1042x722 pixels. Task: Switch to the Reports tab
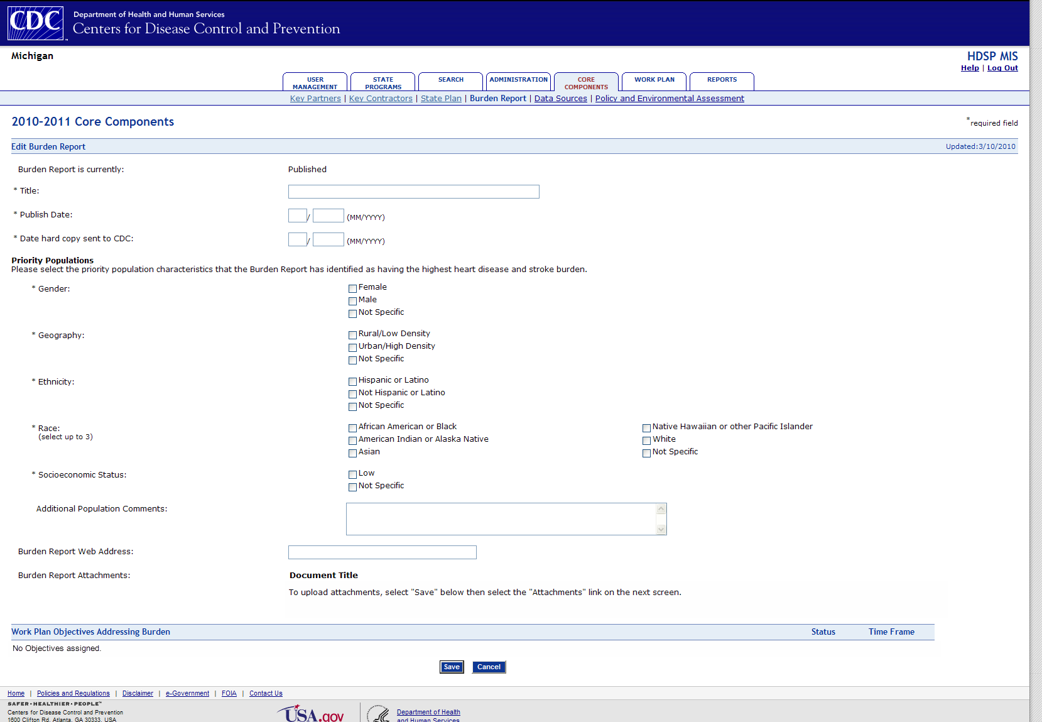coord(722,80)
